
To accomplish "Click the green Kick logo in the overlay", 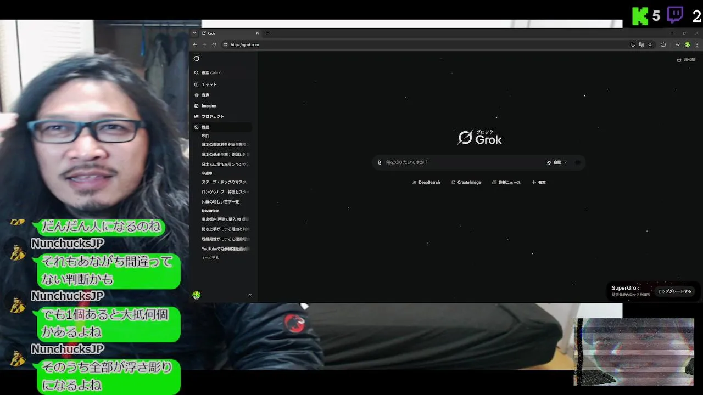I will point(640,16).
